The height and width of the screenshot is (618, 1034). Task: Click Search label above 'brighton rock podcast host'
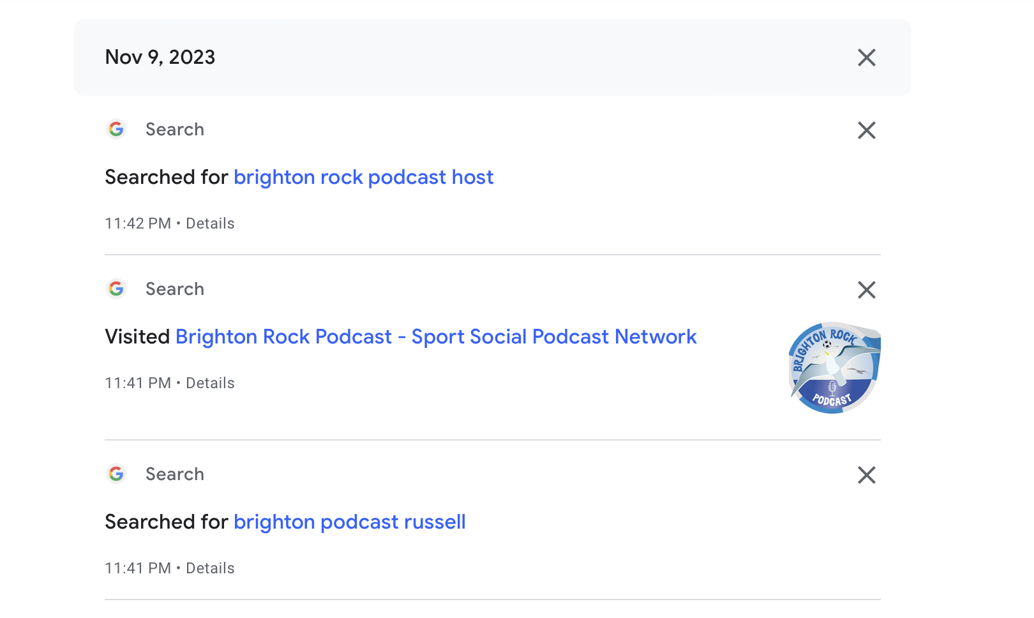175,130
